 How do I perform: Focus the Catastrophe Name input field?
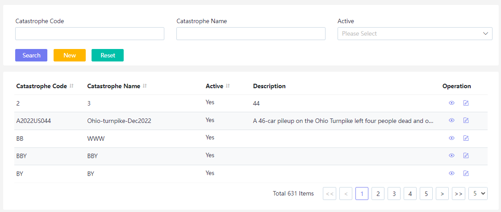coord(251,33)
